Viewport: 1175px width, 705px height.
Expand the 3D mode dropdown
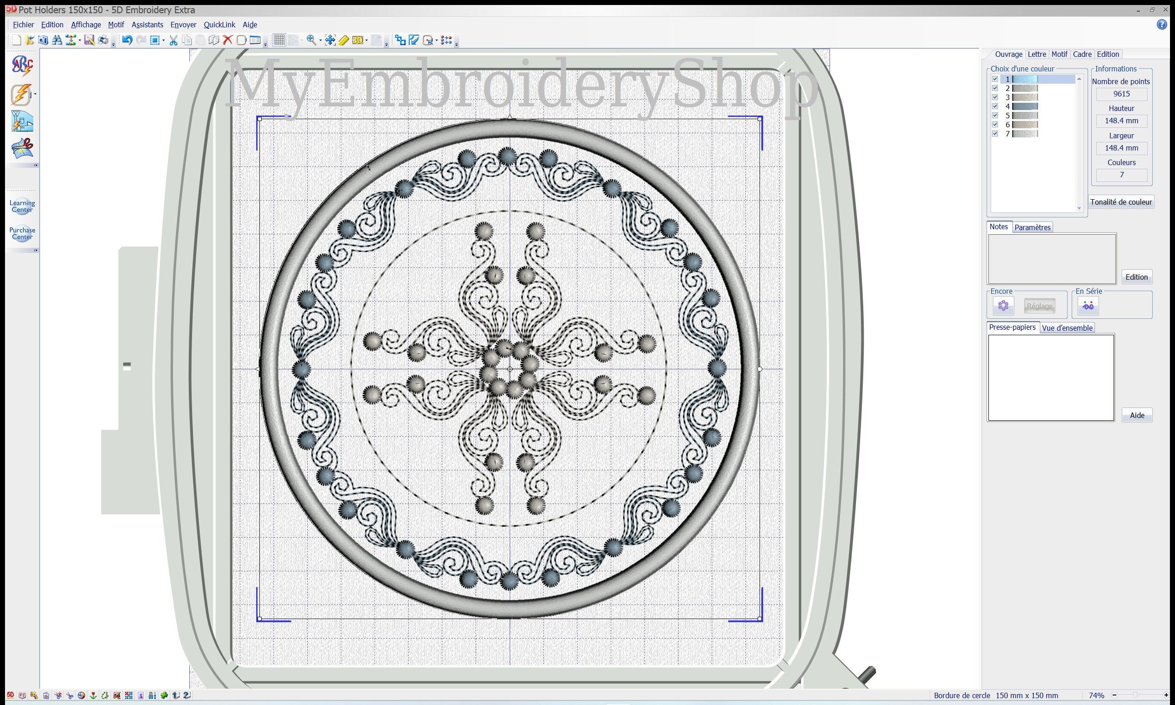[367, 40]
